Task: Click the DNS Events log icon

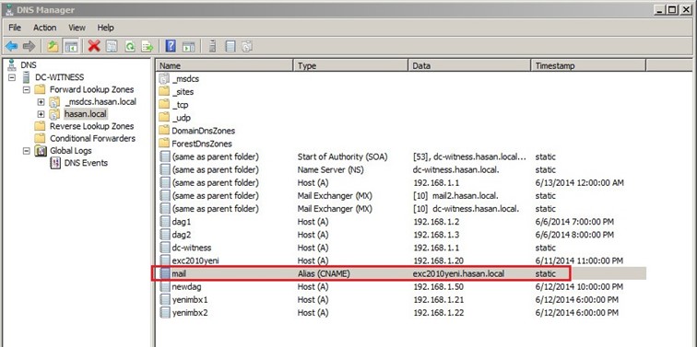Action: point(55,163)
